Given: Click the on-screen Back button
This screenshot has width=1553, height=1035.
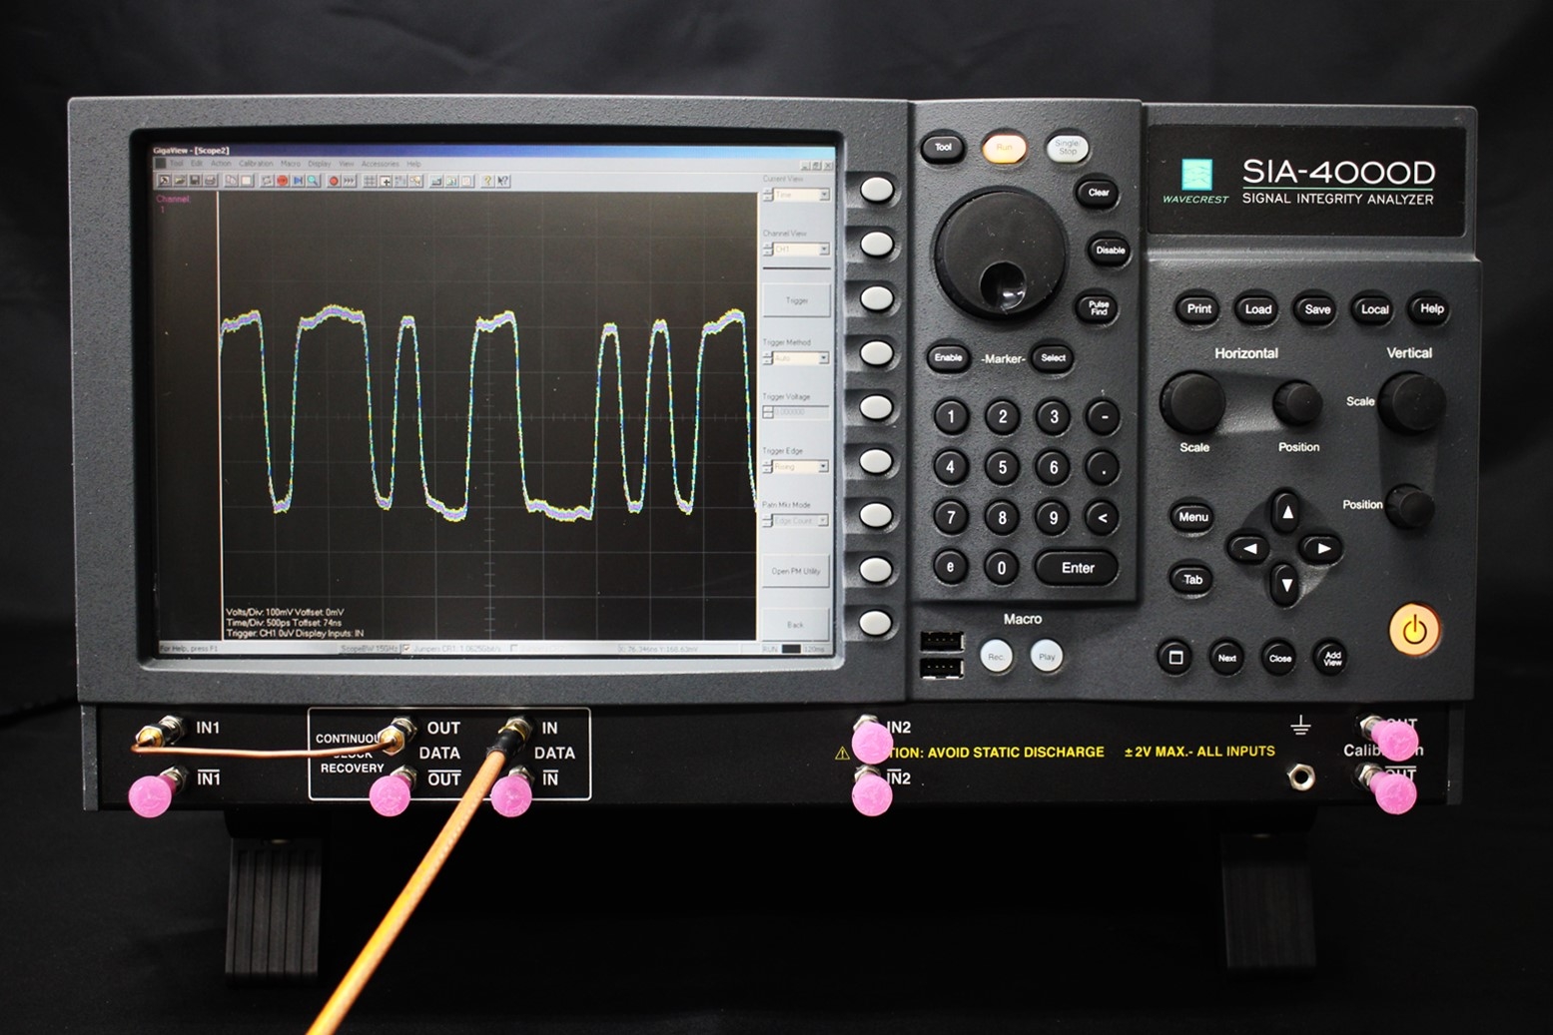Looking at the screenshot, I should 797,623.
